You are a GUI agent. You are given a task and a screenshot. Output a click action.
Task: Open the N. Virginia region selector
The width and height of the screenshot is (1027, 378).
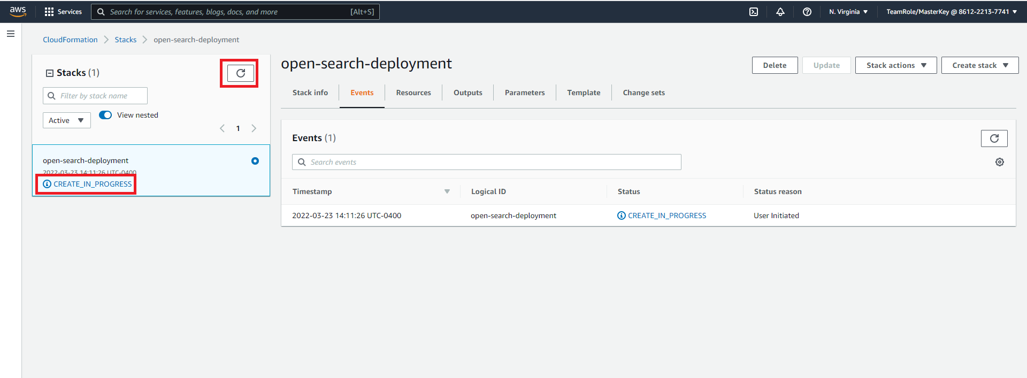[848, 12]
